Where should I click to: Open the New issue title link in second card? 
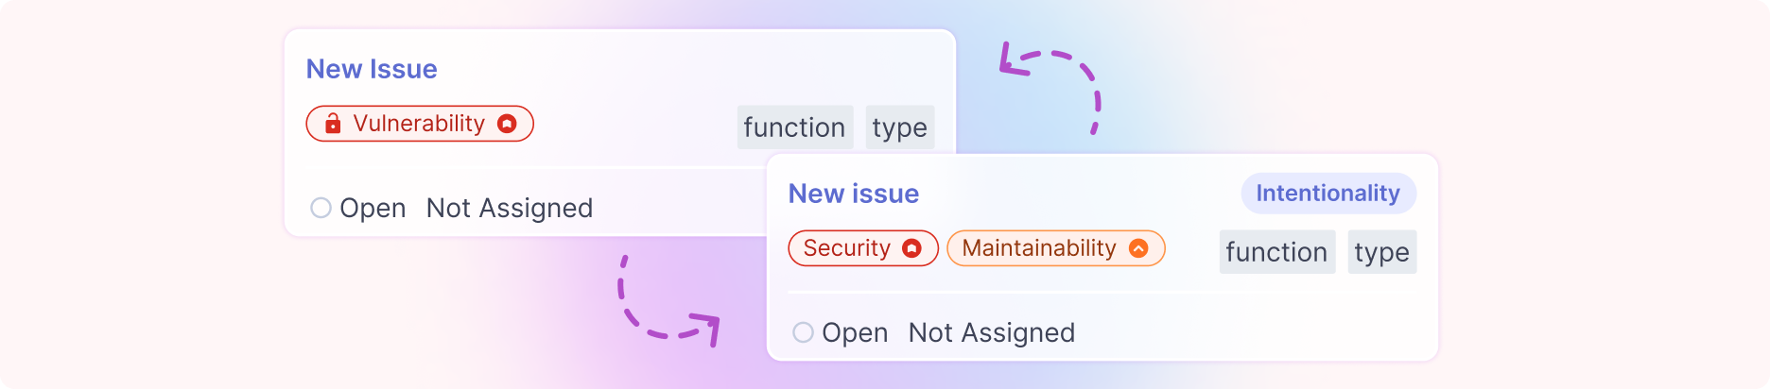[854, 194]
